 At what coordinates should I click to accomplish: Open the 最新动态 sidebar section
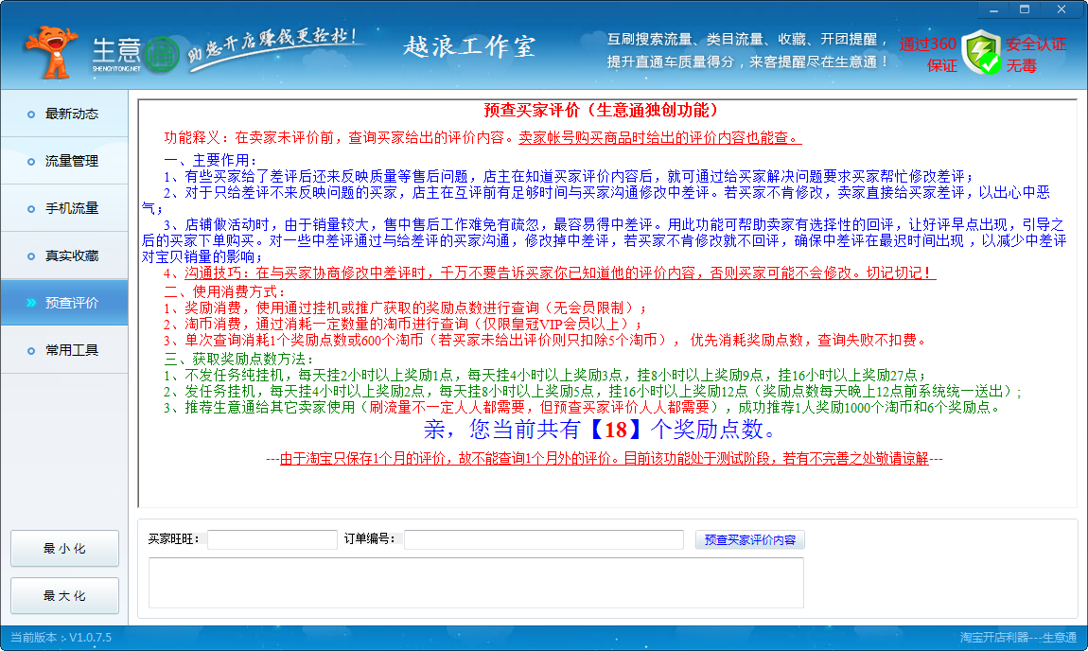tap(64, 114)
